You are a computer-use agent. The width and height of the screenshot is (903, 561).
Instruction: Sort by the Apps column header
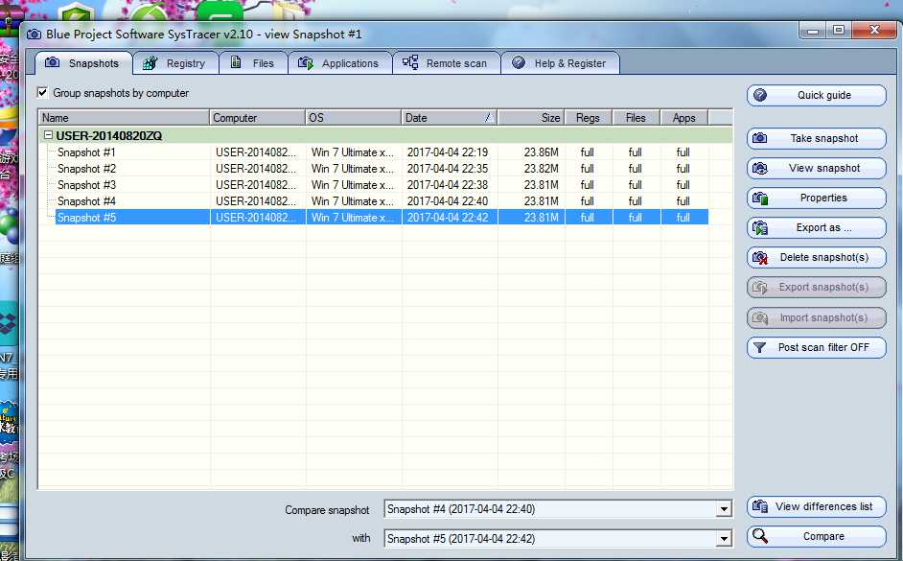[x=684, y=118]
